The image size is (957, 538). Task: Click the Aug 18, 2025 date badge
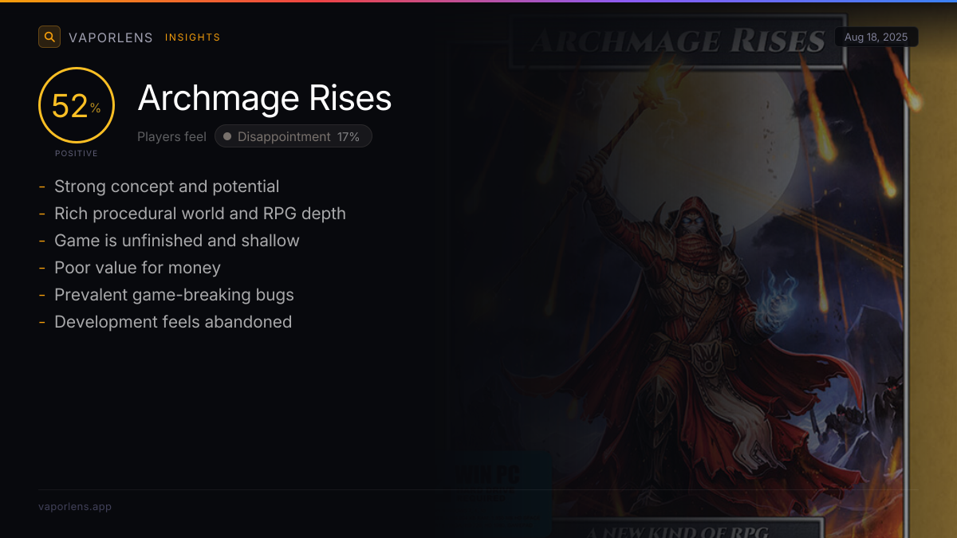point(876,37)
